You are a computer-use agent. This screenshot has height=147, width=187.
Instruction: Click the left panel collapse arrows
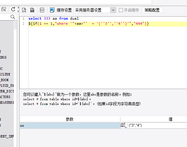[x=18, y=9]
